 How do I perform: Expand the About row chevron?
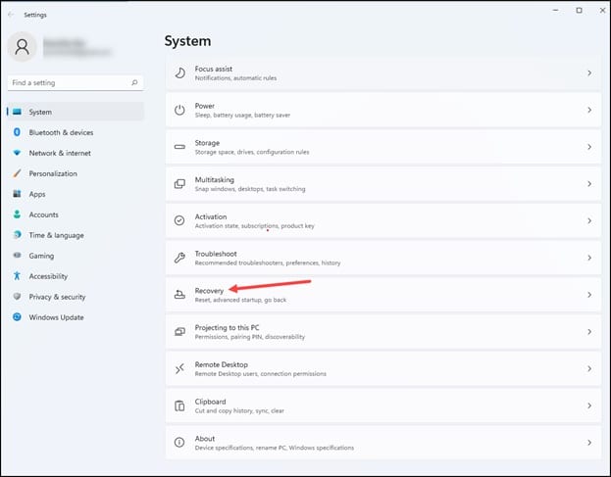[588, 443]
